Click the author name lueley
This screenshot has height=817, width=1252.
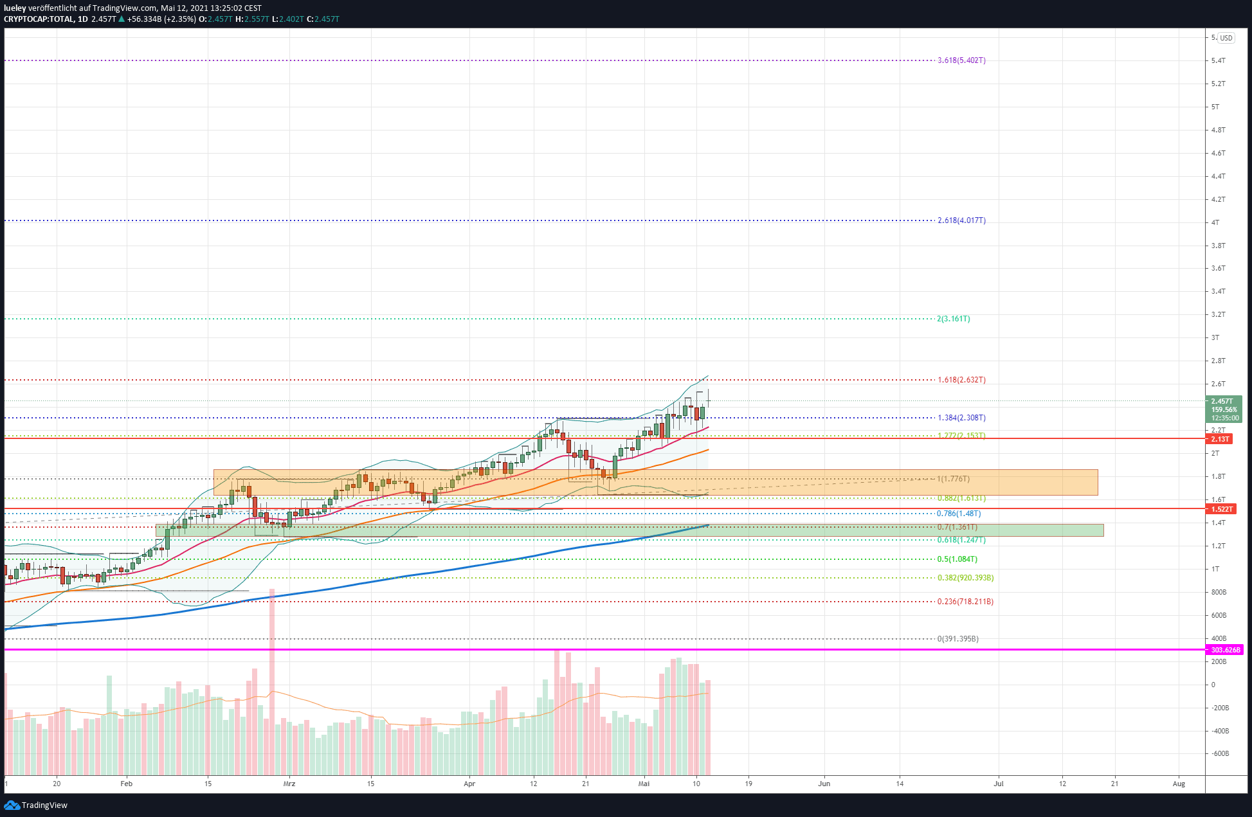[x=15, y=8]
